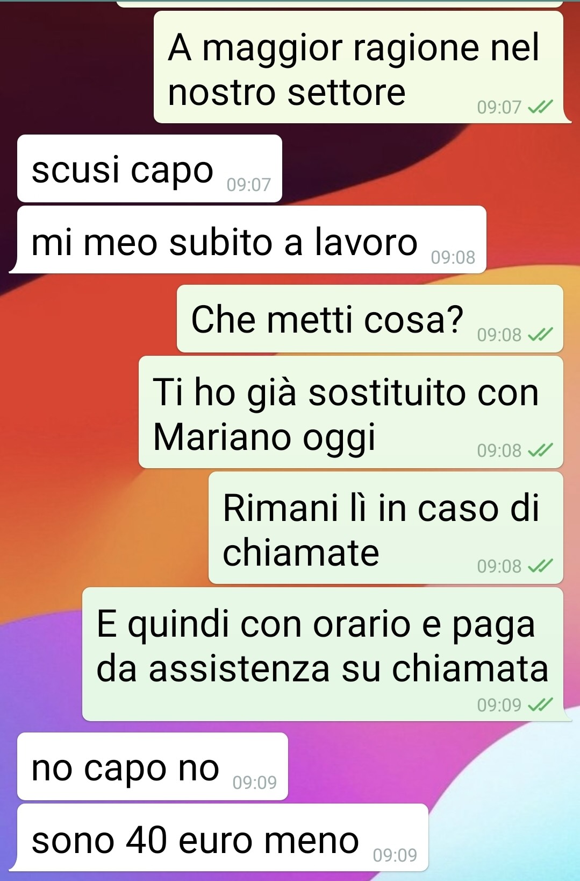
Task: Select the 'Rimani lì in caso di chiamate' bubble
Action: pos(386,528)
